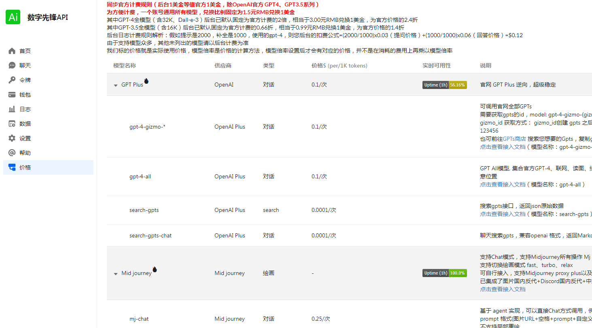Click the green Ai logo icon
Image resolution: width=592 pixels, height=328 pixels.
13,17
